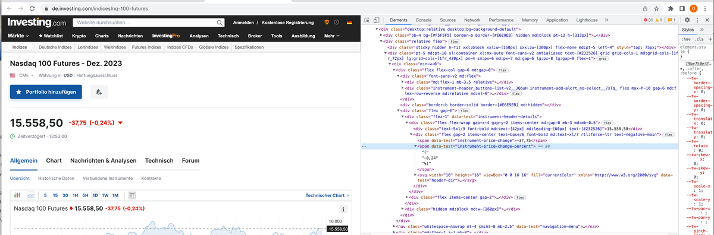Click the Portfolio hinzufügen button
The image size is (714, 235).
[46, 92]
